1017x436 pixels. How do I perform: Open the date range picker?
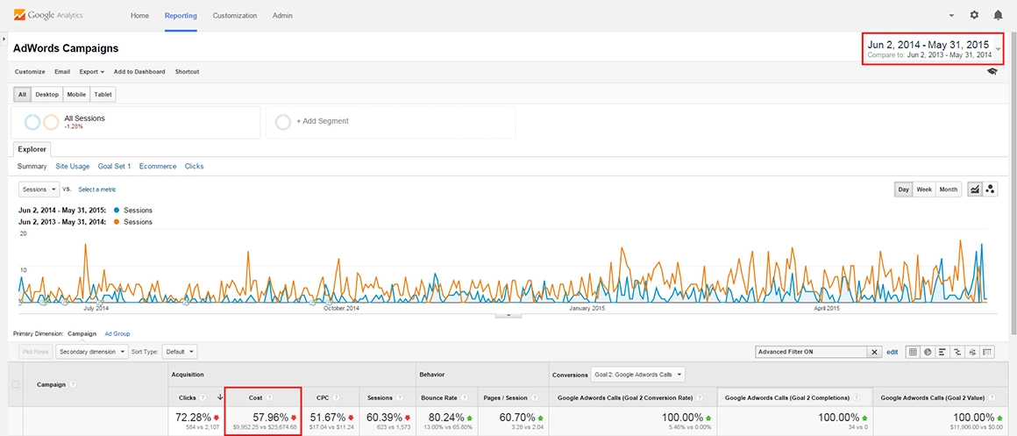coord(934,48)
